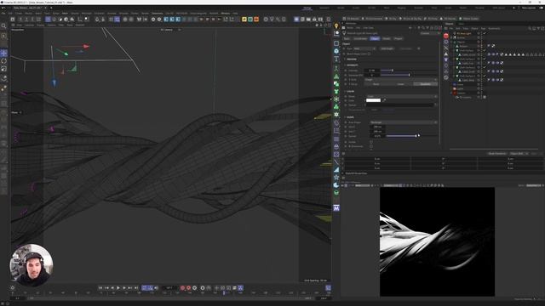The image size is (545, 306).
Task: Select the Linear decay button
Action: pyautogui.click(x=401, y=84)
